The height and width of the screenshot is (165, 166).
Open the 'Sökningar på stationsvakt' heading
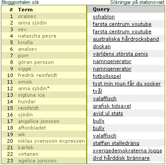tap(137, 2)
